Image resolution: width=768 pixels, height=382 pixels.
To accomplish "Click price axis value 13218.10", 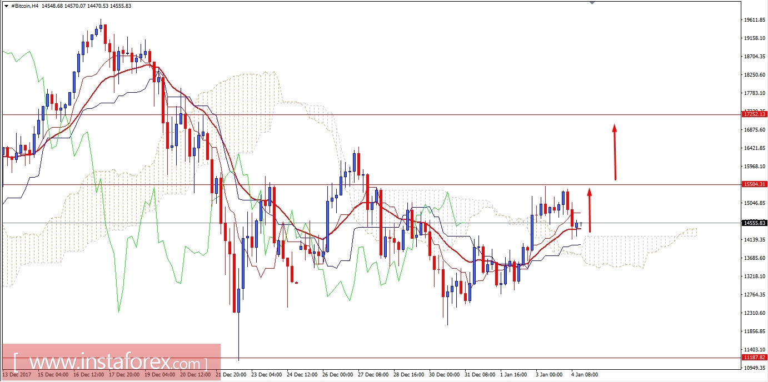I will pyautogui.click(x=755, y=277).
